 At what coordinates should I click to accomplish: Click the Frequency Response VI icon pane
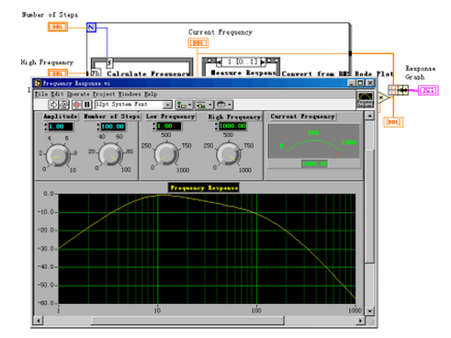[x=366, y=99]
